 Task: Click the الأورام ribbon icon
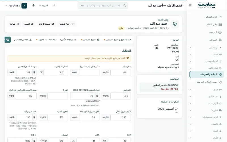coord(220,138)
